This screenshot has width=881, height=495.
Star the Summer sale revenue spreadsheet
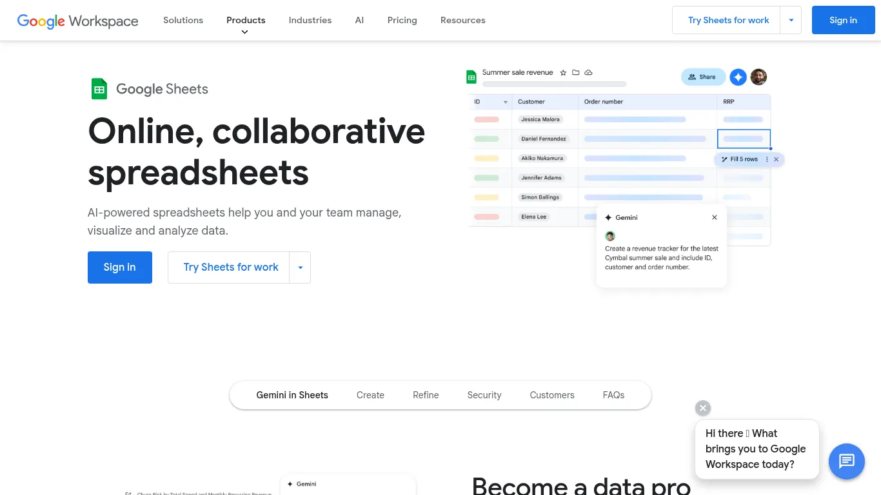pyautogui.click(x=563, y=72)
